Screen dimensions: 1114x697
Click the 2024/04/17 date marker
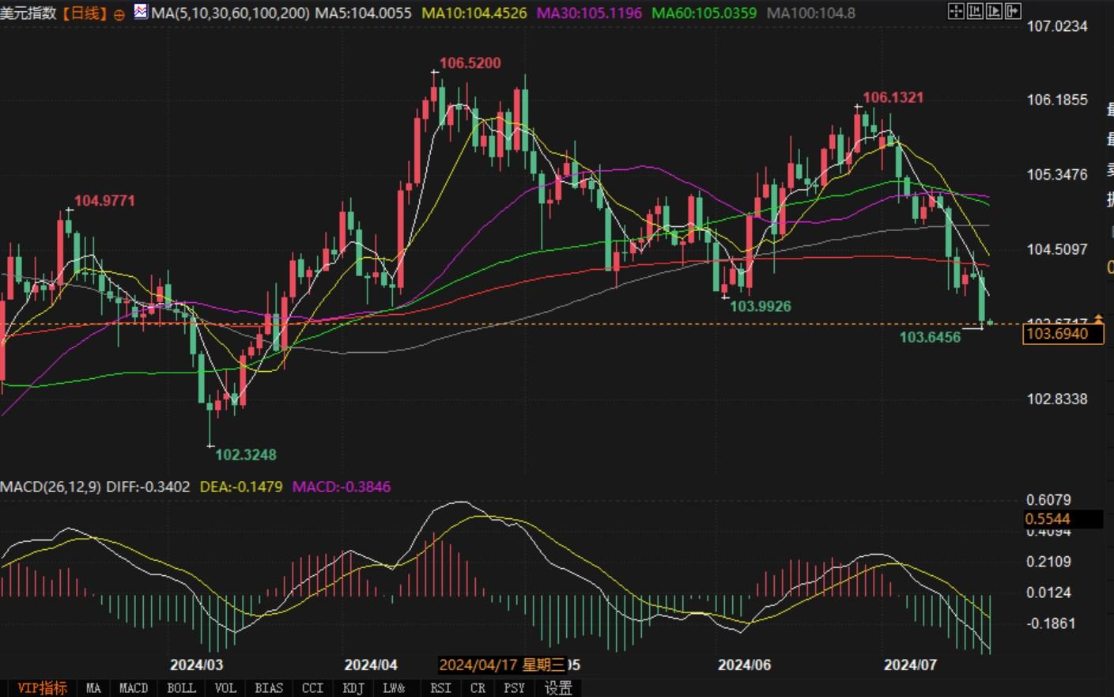point(502,665)
